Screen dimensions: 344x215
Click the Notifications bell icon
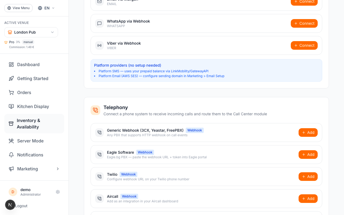[11, 155]
